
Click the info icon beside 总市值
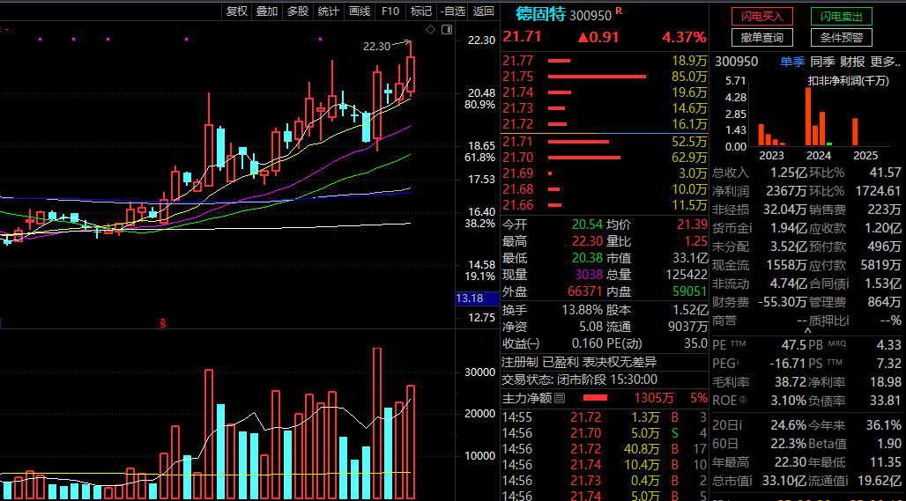[x=748, y=480]
